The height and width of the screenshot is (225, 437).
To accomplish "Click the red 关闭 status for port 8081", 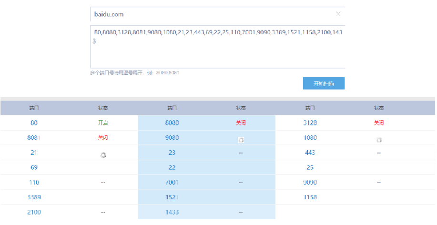I will pyautogui.click(x=103, y=137).
